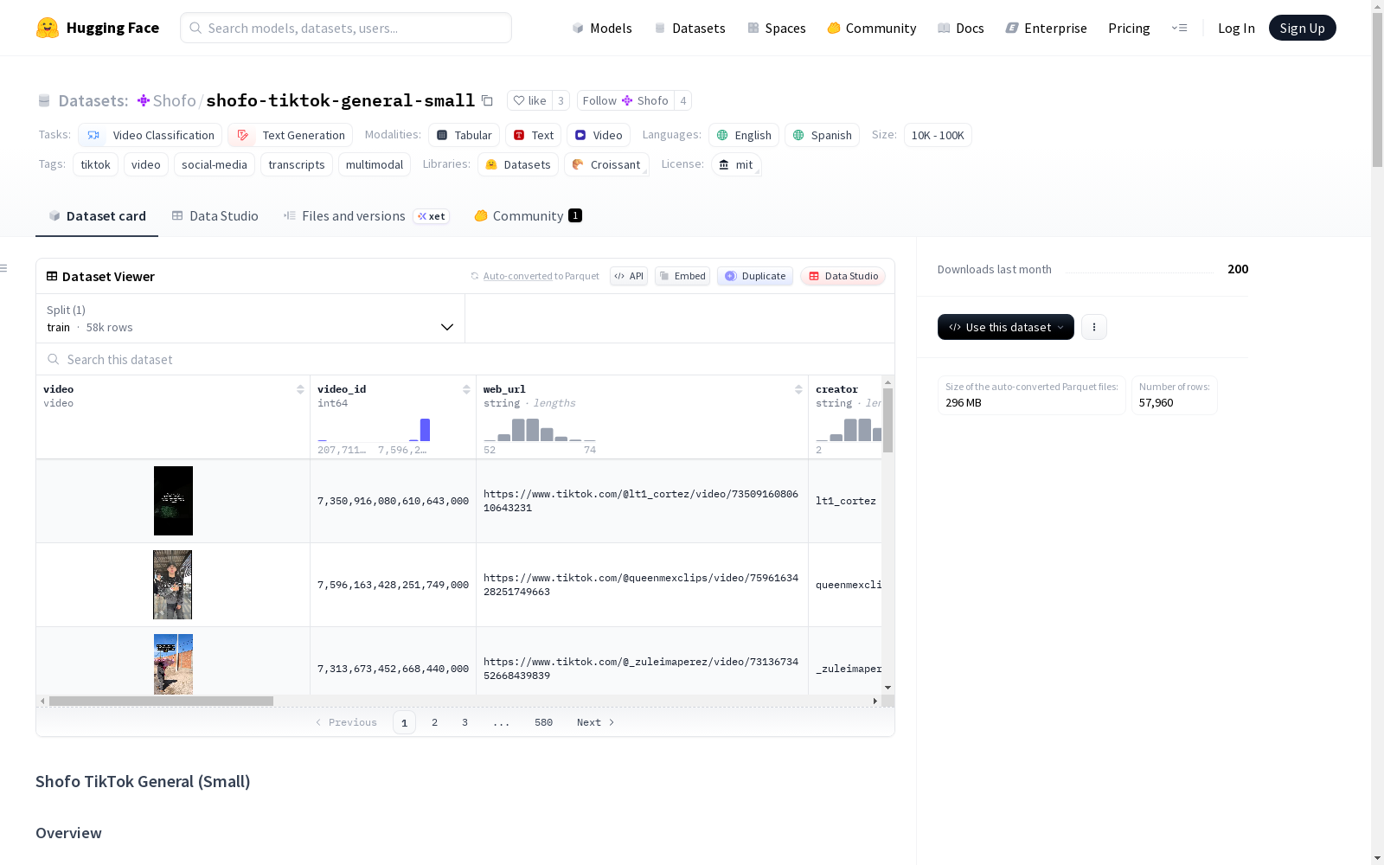Image resolution: width=1384 pixels, height=865 pixels.
Task: Click the tiktok tag
Action: coord(95,164)
